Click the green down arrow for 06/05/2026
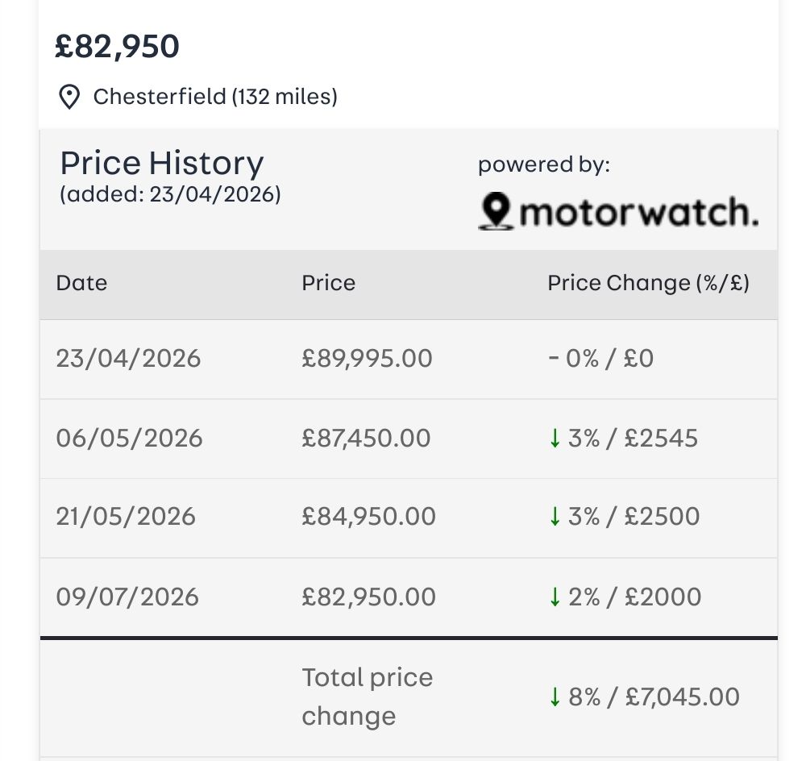This screenshot has width=806, height=761. click(x=555, y=439)
